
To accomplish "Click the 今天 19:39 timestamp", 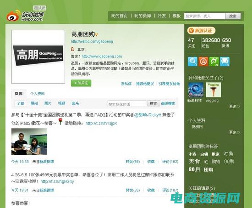I will 20,162.
